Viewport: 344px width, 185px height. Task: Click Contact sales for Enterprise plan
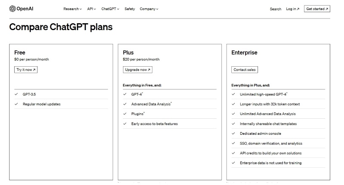coord(245,70)
